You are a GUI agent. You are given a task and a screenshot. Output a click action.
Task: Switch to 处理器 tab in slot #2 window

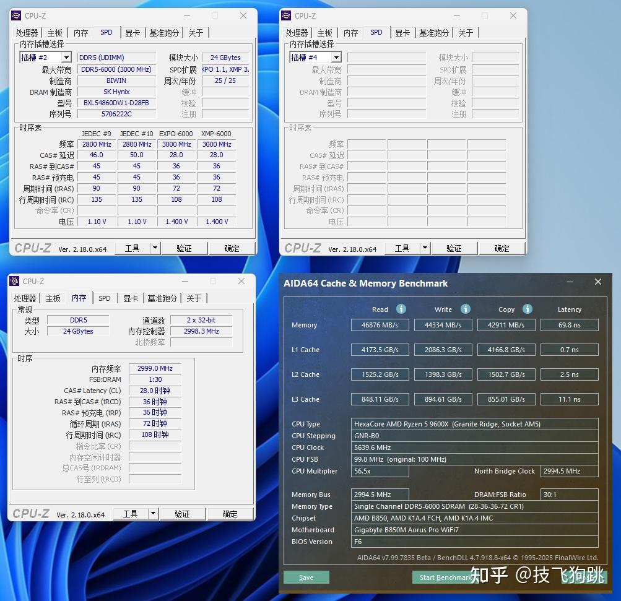[x=27, y=33]
